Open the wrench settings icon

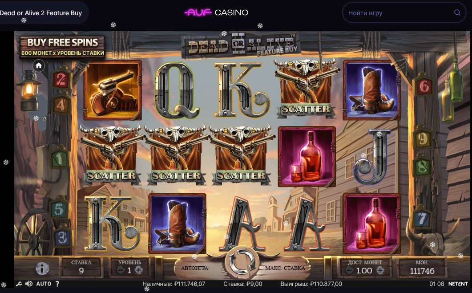[19, 284]
